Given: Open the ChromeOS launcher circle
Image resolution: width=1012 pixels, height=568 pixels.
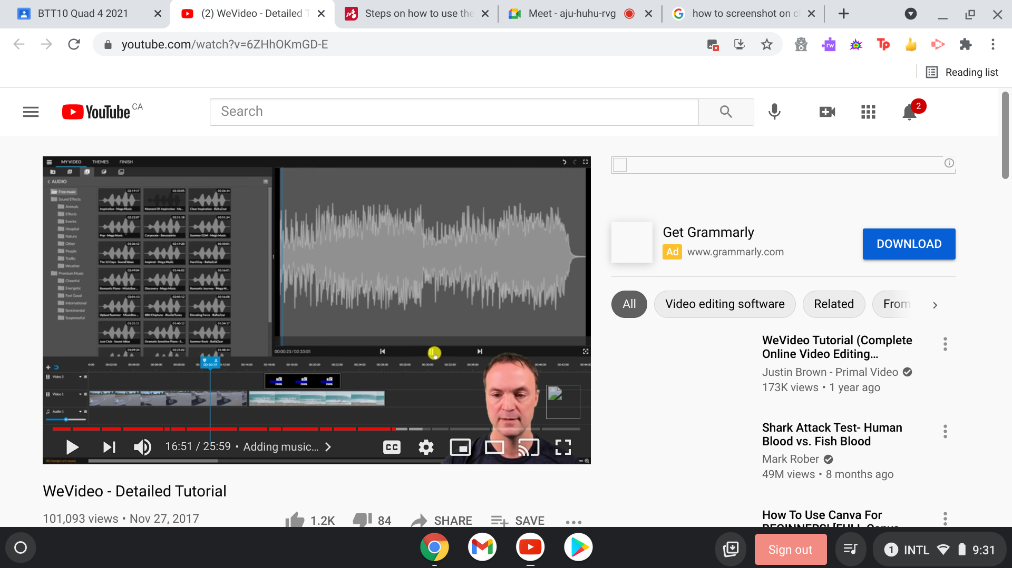Looking at the screenshot, I should point(21,547).
